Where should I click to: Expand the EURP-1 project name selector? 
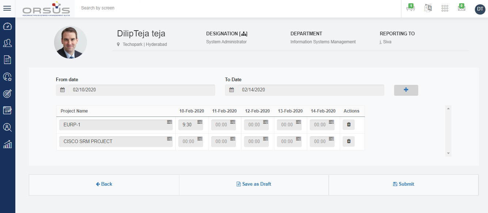[x=169, y=122]
